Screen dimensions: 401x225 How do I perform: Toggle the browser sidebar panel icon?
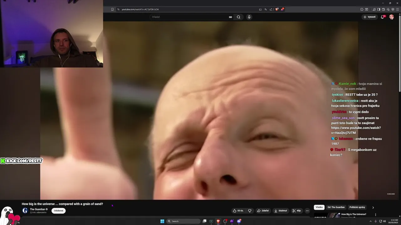click(x=378, y=9)
